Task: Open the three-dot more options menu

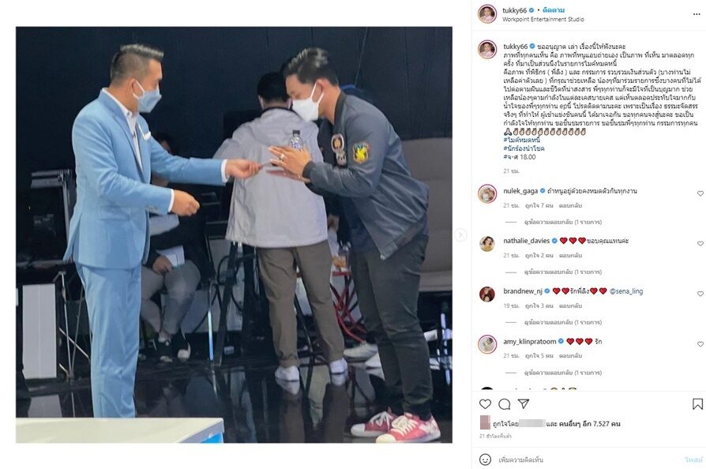Action: coord(696,14)
